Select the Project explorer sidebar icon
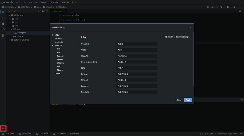The image size is (244, 136). click(x=3, y=12)
